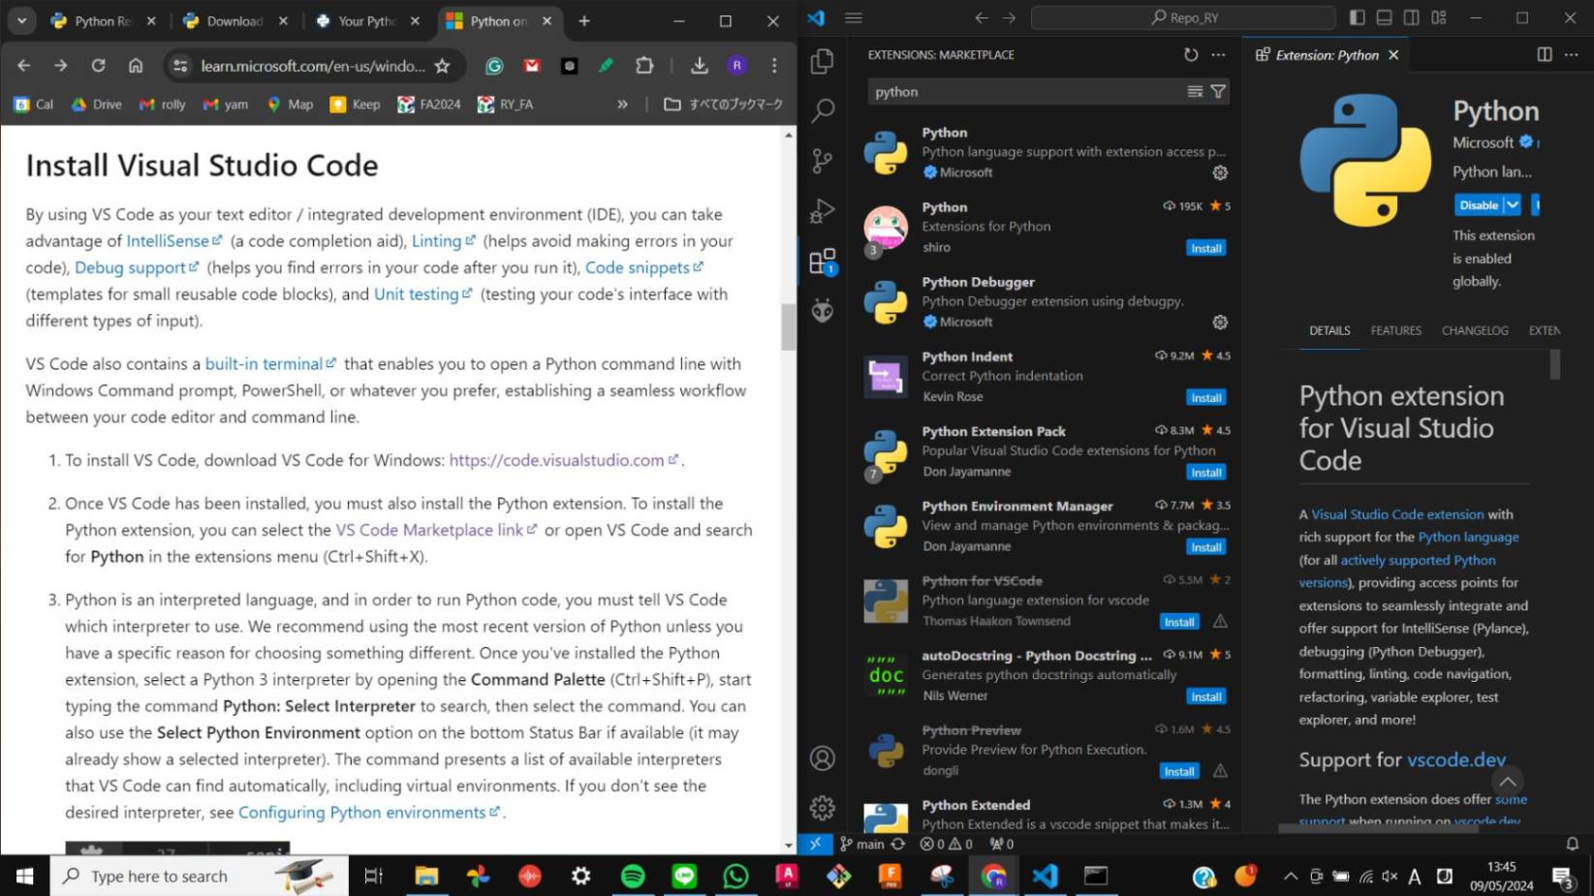The image size is (1594, 896).
Task: Open the VS Code hamburger application menu
Action: click(x=853, y=17)
